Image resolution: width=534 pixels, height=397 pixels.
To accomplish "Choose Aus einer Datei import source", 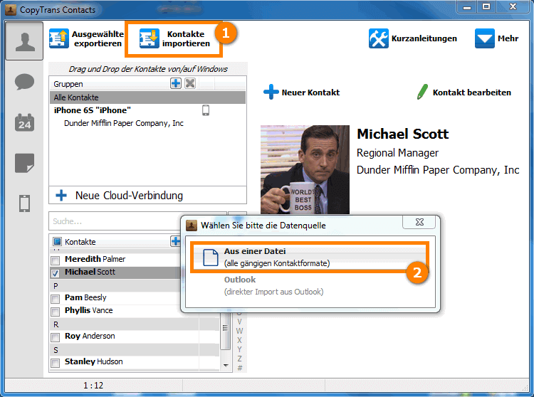I will click(x=309, y=257).
